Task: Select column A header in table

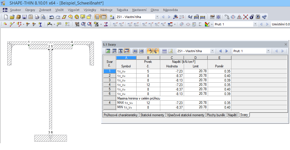Action: point(126,58)
